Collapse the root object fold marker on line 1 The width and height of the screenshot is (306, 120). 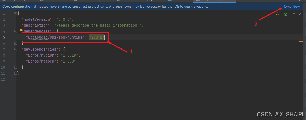tap(16, 13)
